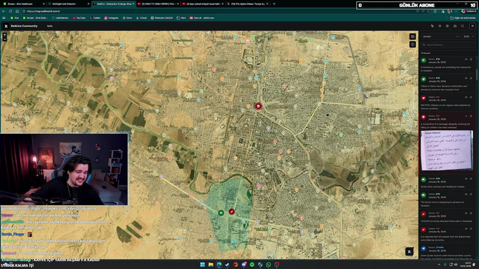
Task: Click the location pin icon in RedLine header
Action: pos(440,26)
